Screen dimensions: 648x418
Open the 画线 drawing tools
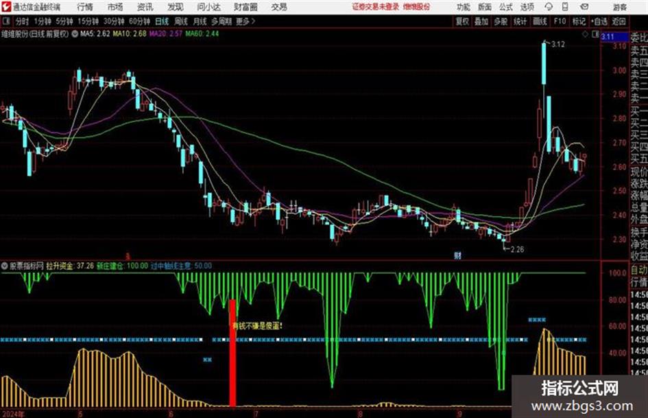coord(540,21)
